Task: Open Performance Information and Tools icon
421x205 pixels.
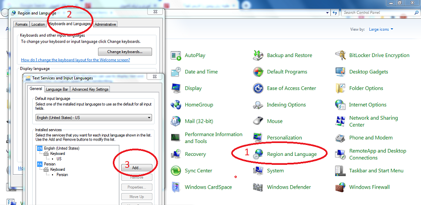Action: point(176,138)
